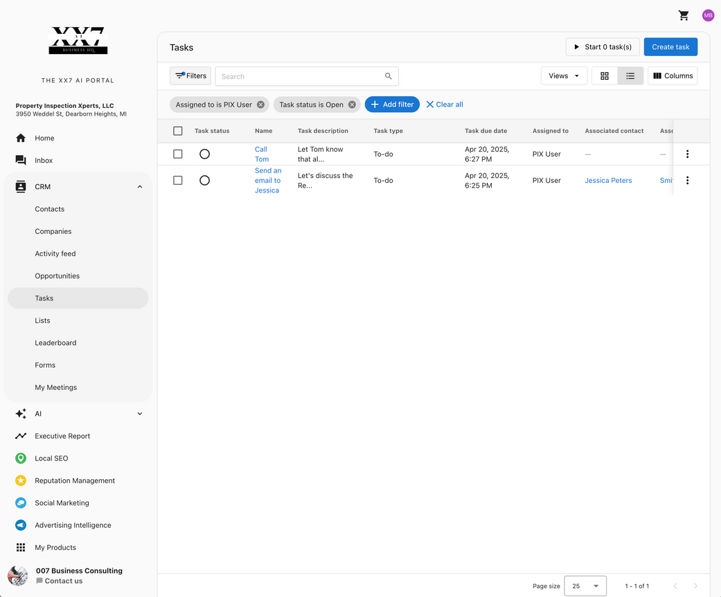Open the Filters panel

[190, 76]
